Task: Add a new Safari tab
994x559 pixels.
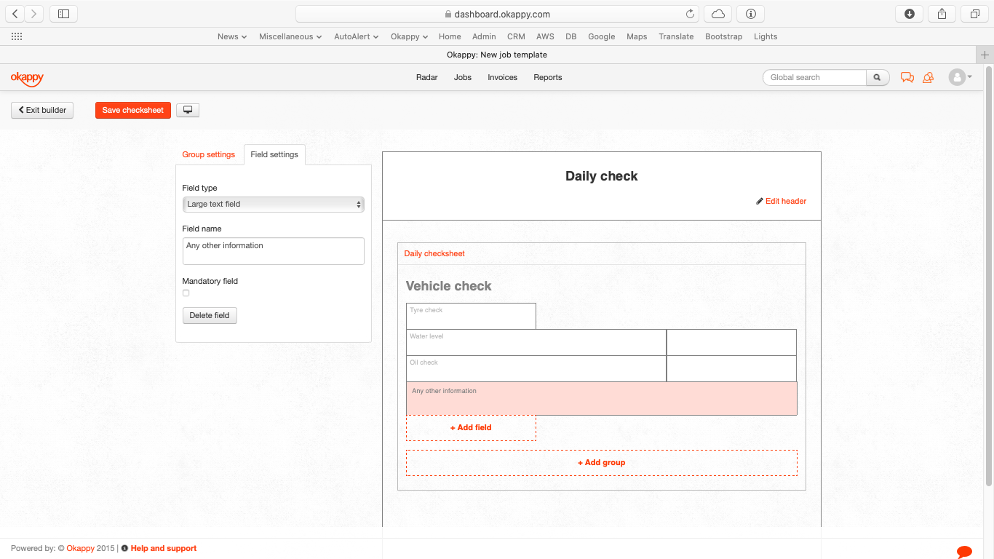Action: pos(985,55)
